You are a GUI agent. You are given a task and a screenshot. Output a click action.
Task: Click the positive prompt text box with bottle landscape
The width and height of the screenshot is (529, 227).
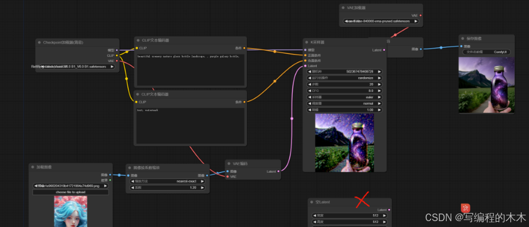coord(190,70)
